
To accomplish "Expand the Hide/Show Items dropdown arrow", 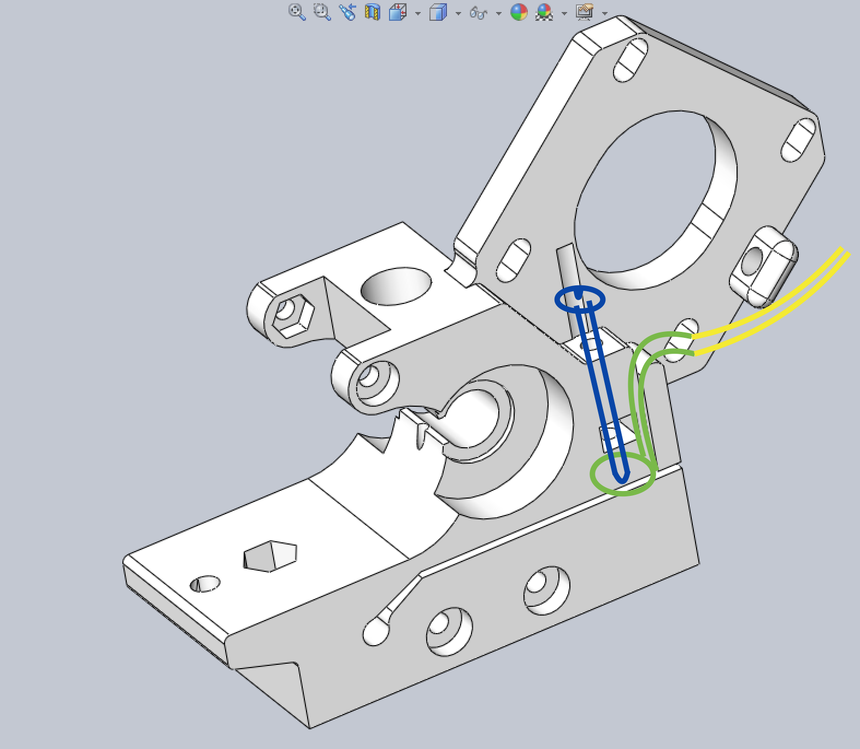I will [x=499, y=13].
